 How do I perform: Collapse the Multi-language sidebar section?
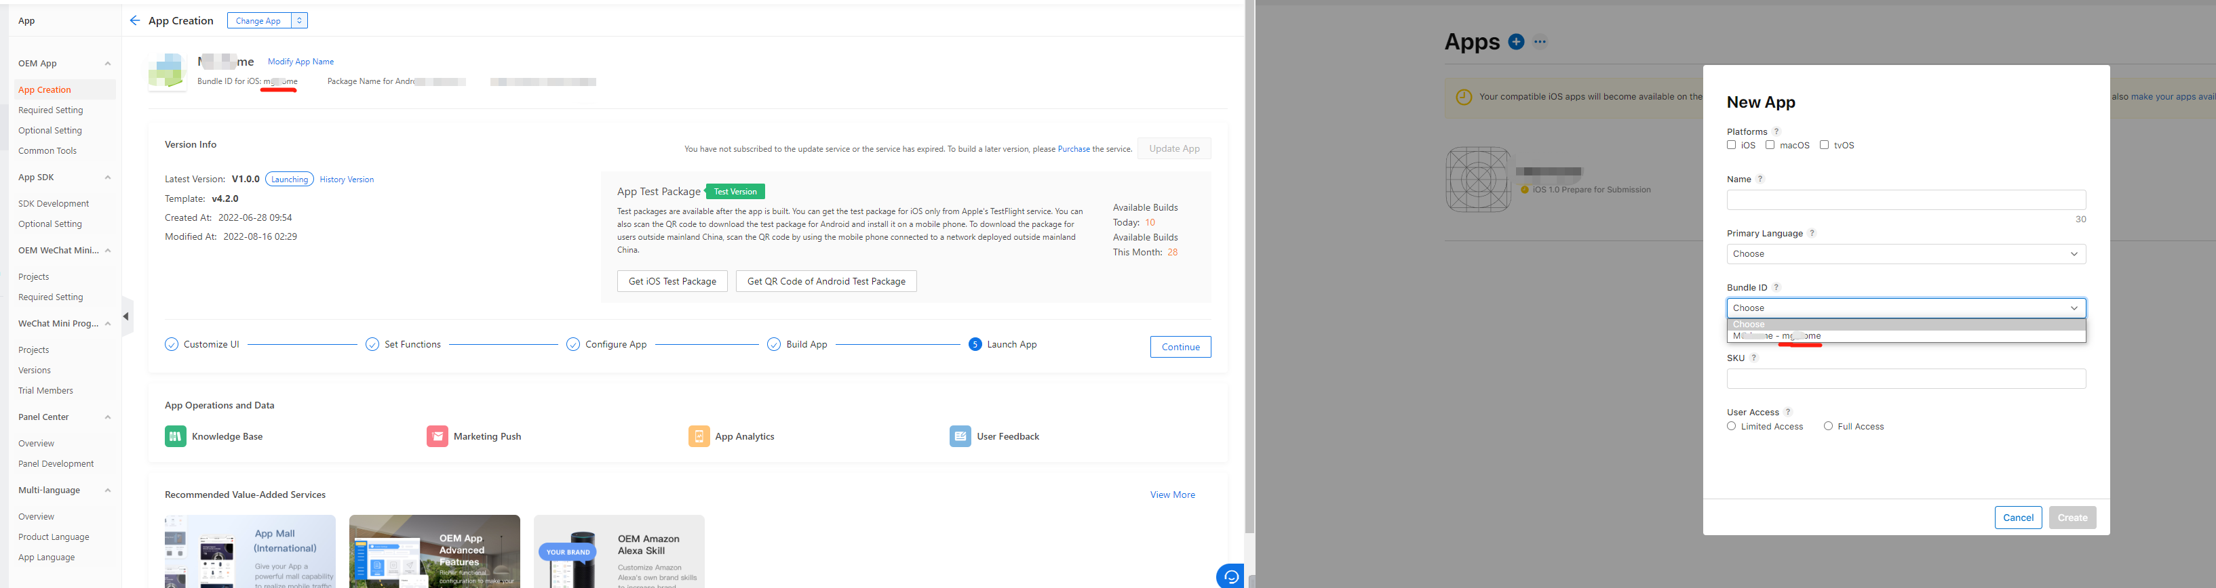click(108, 491)
